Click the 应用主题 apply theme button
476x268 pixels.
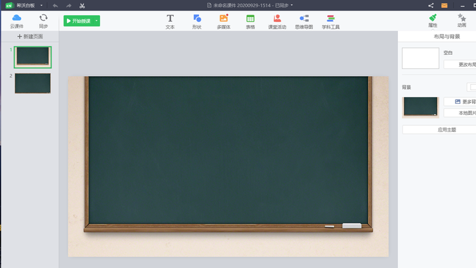(440, 130)
